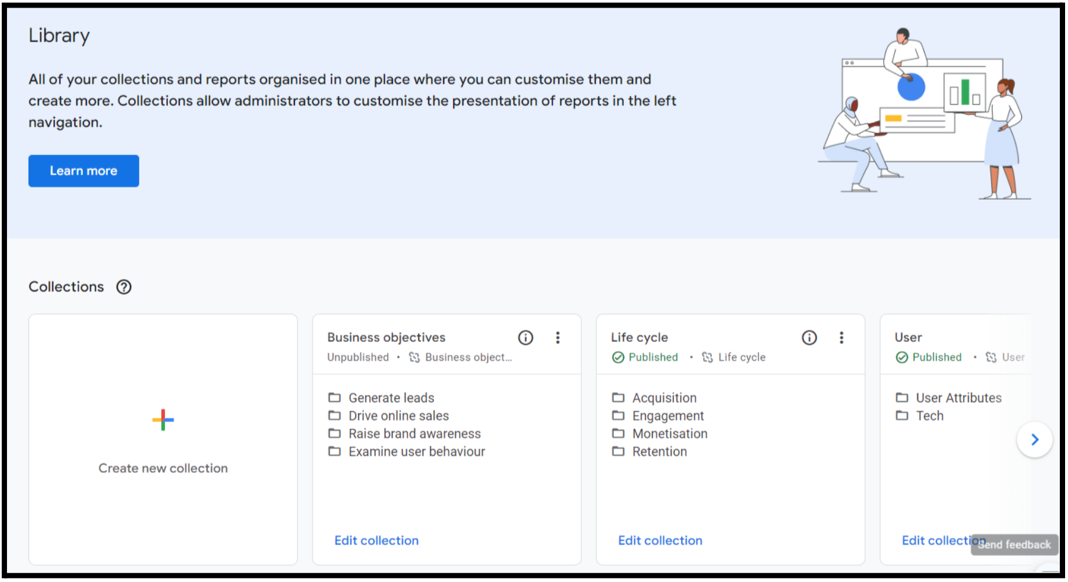
Task: Click the Acquisition folder icon
Action: click(618, 398)
